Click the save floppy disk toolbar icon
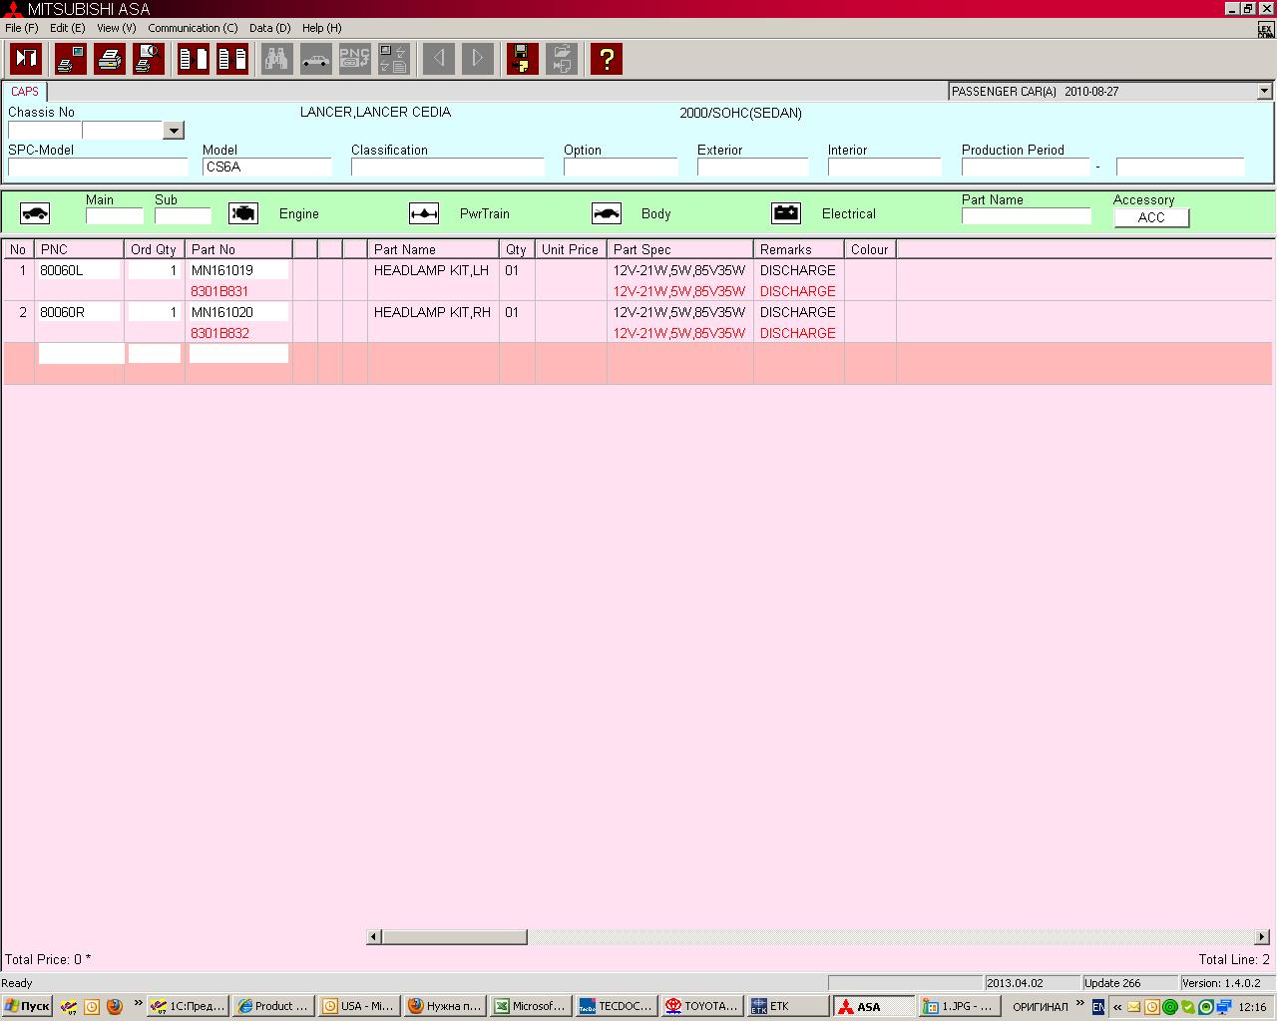This screenshot has height=1021, width=1277. pos(522,59)
